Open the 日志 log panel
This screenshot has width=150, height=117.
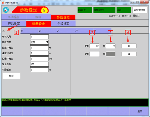tap(123, 10)
